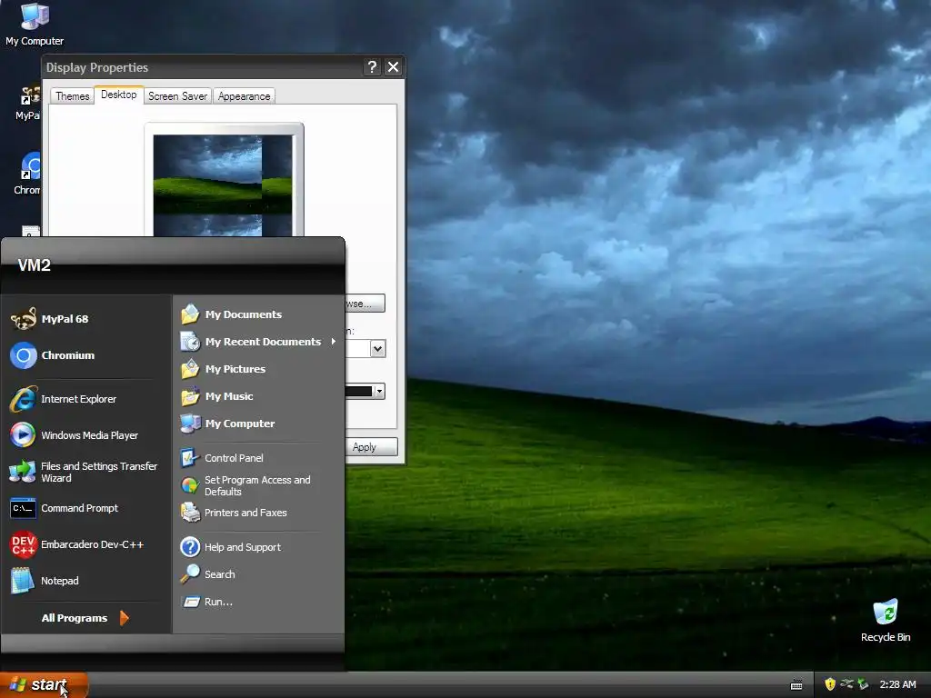
Task: Launch Command Prompt from Start menu
Action: coord(65,508)
